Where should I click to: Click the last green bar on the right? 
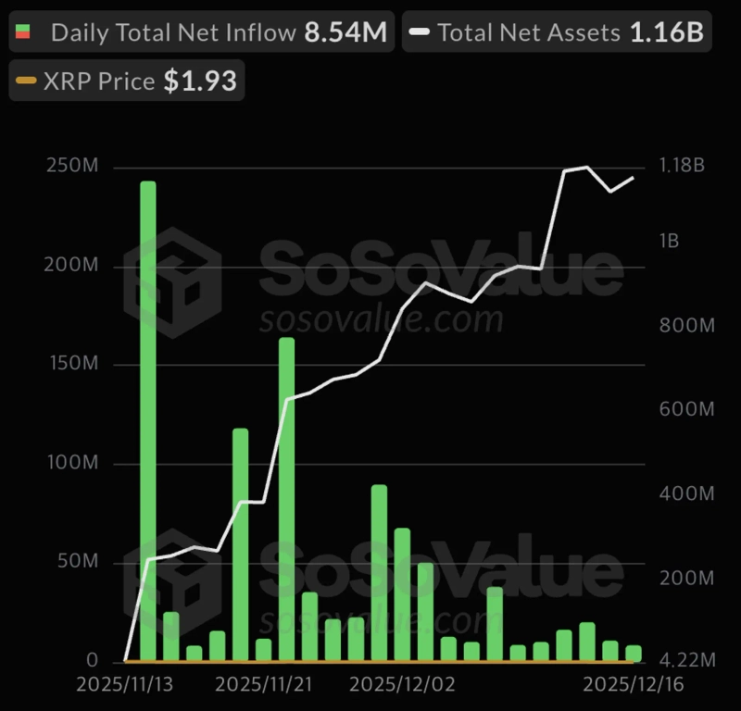[x=634, y=654]
